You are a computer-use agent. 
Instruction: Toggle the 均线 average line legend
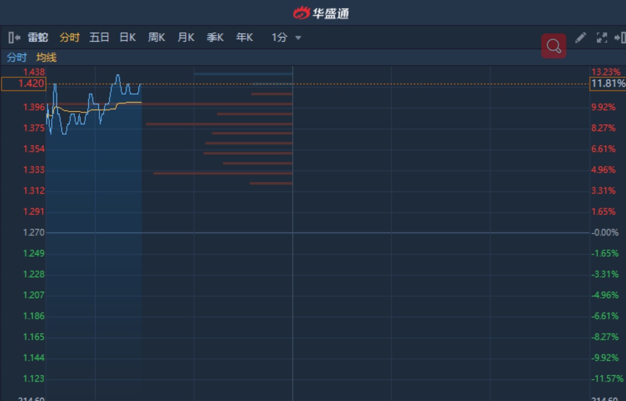click(46, 57)
